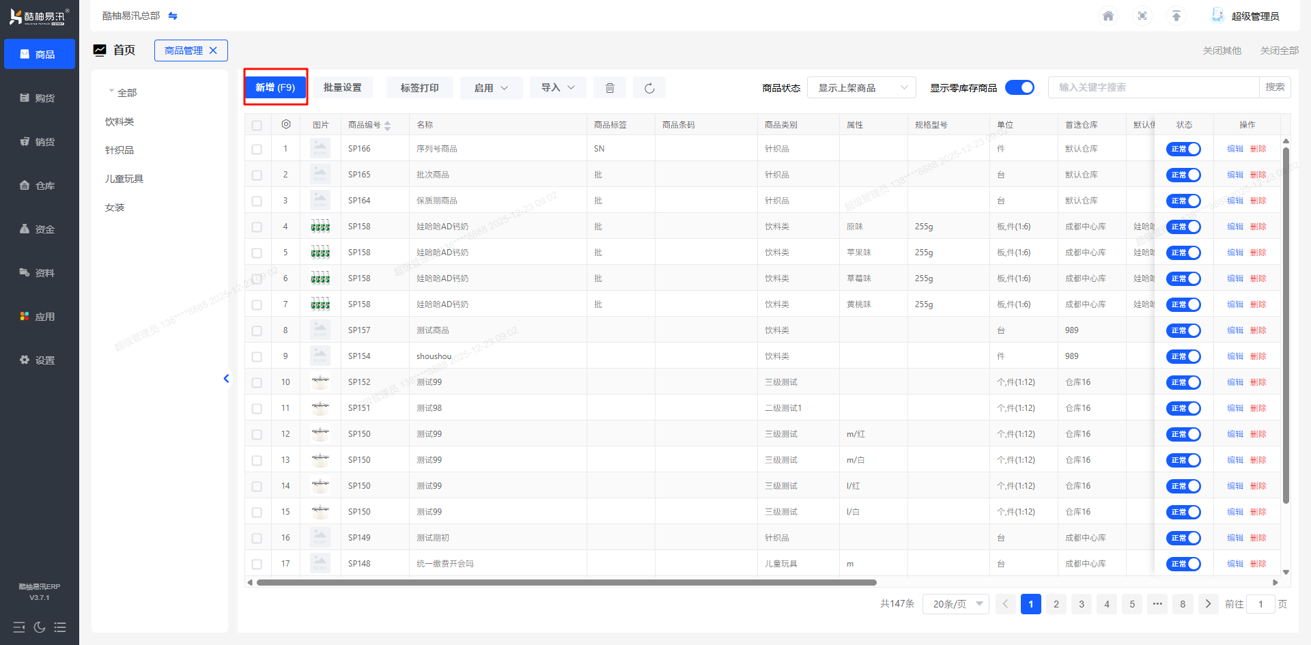
Task: Click the horizontal scrollbar under the table
Action: click(x=566, y=582)
